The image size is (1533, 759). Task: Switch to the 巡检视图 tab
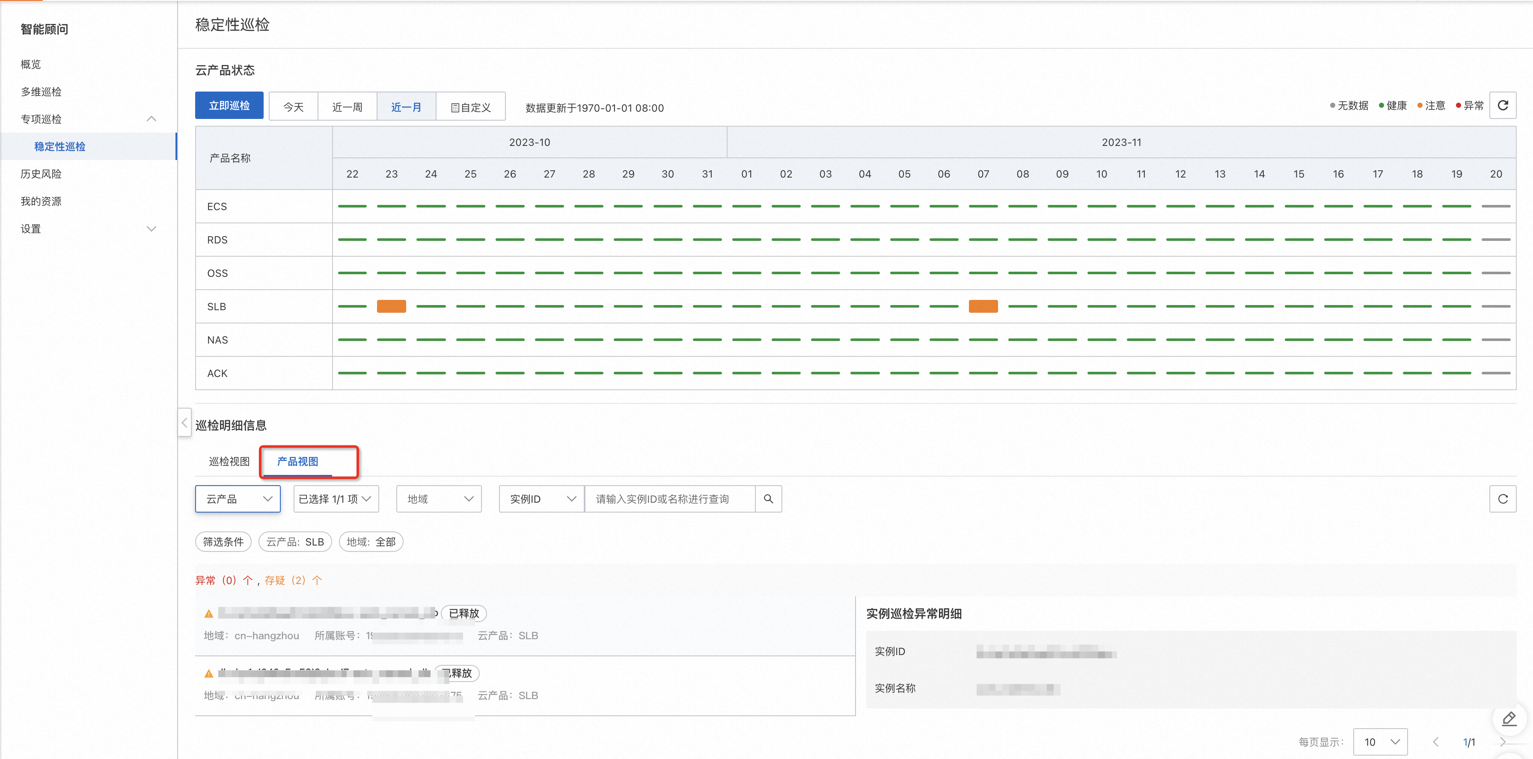(229, 462)
